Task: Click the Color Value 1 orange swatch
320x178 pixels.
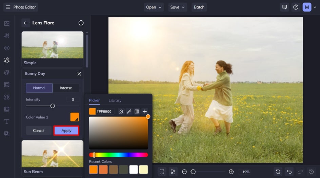Action: (75, 117)
